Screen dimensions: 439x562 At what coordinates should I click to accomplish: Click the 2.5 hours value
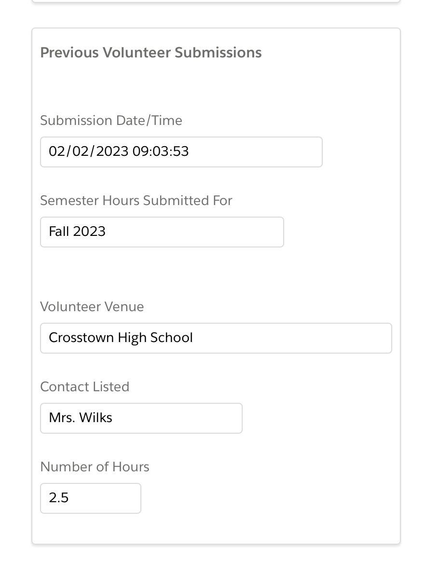[x=59, y=498]
